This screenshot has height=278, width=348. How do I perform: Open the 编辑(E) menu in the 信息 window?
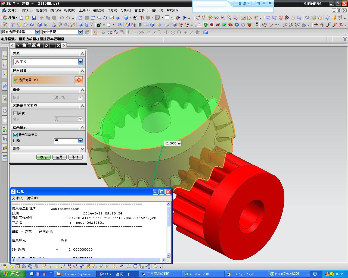pos(32,198)
